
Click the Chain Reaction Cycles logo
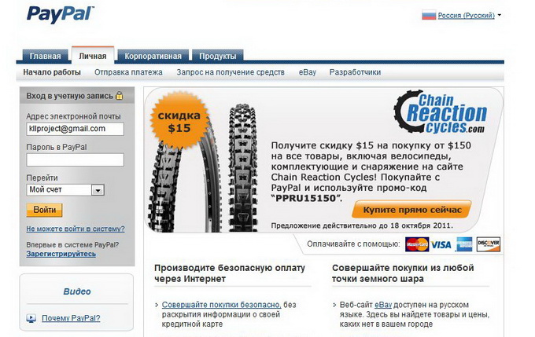point(441,112)
